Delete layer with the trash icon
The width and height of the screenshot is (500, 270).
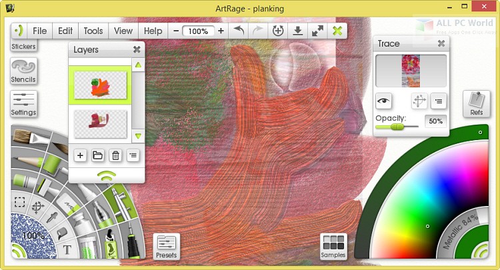pyautogui.click(x=115, y=155)
